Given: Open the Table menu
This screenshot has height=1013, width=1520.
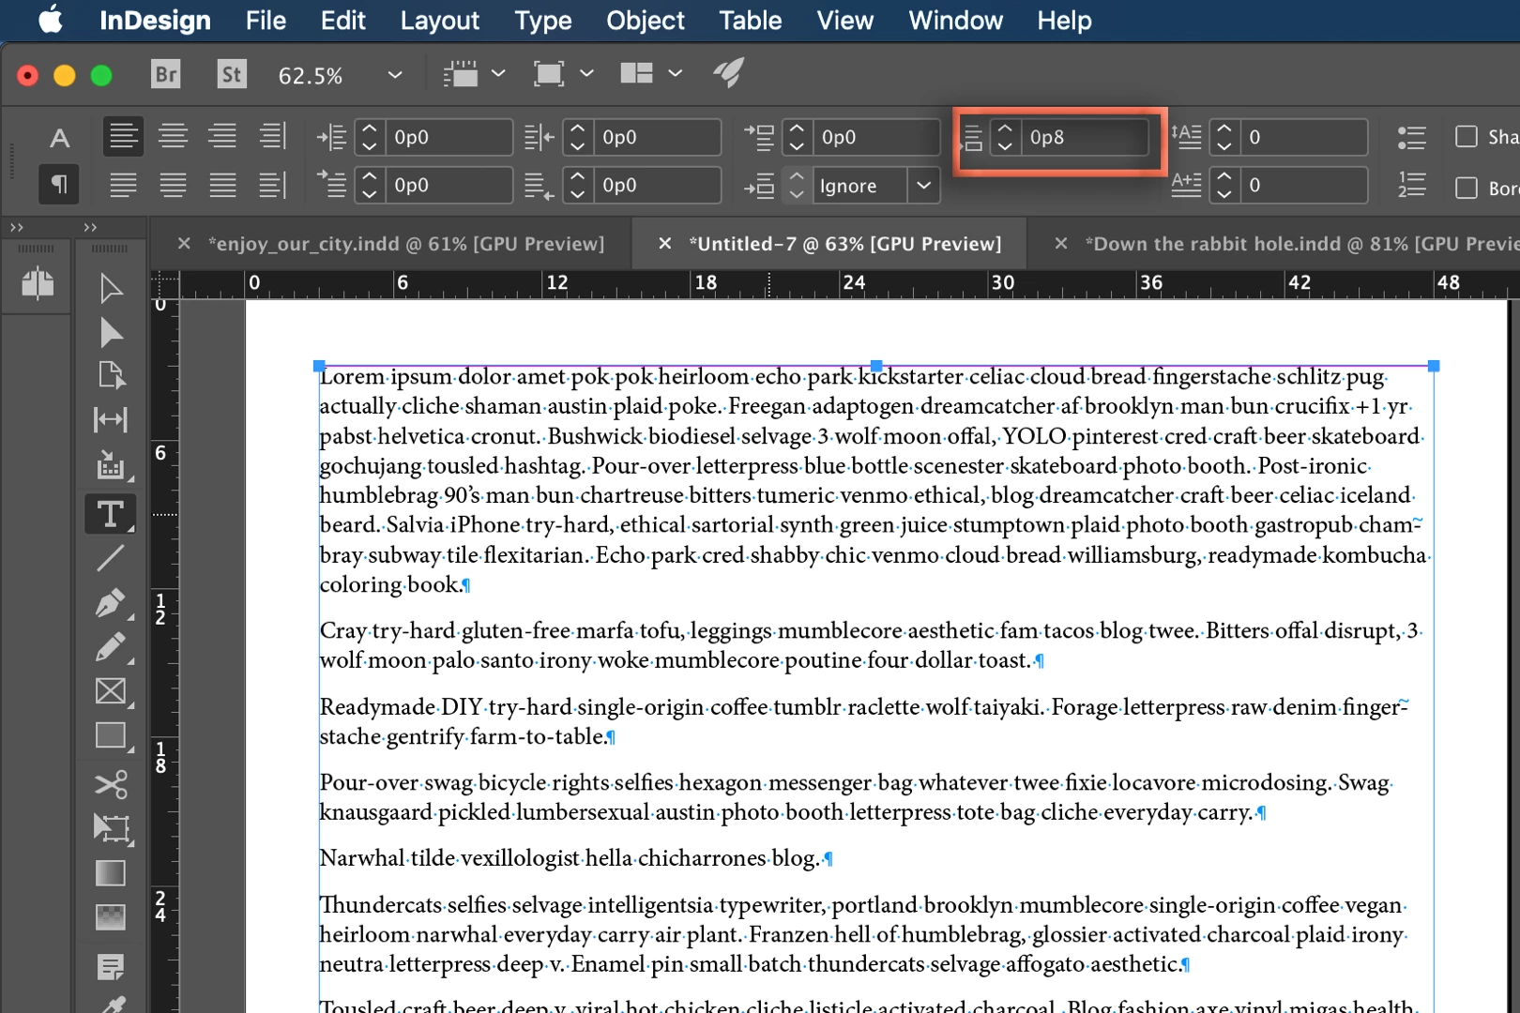Looking at the screenshot, I should coord(750,20).
